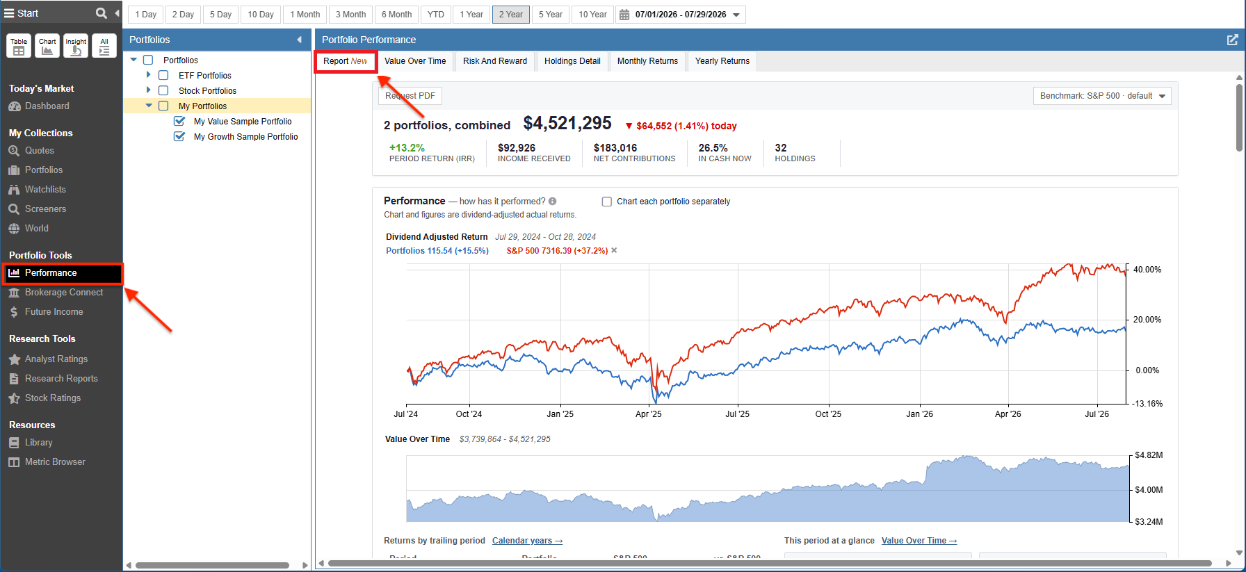This screenshot has width=1246, height=572.
Task: Click the horizontal scrollbar under the report
Action: [x=770, y=563]
